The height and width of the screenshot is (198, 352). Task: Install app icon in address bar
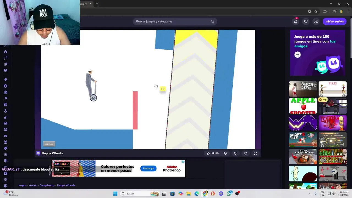pyautogui.click(x=310, y=12)
